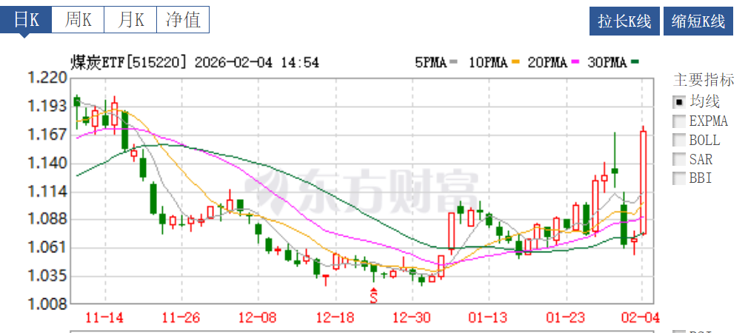Click the 12-08 date label
This screenshot has height=333, width=748.
click(258, 317)
